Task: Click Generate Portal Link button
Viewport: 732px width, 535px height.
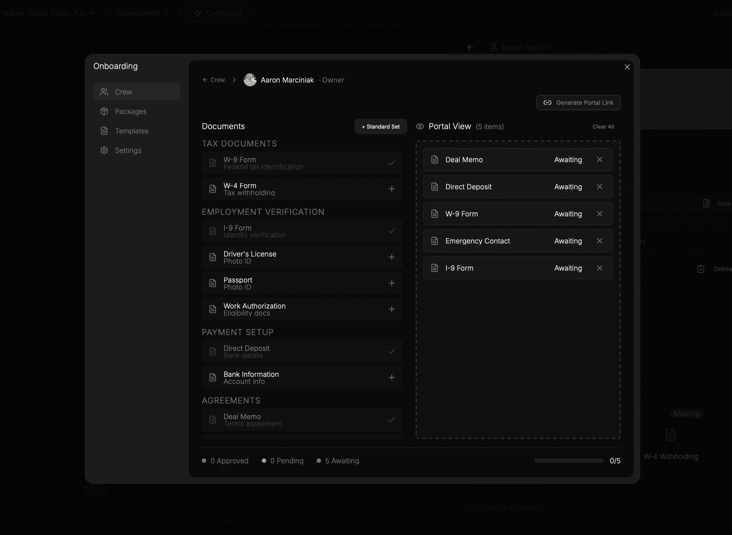Action: pyautogui.click(x=578, y=103)
